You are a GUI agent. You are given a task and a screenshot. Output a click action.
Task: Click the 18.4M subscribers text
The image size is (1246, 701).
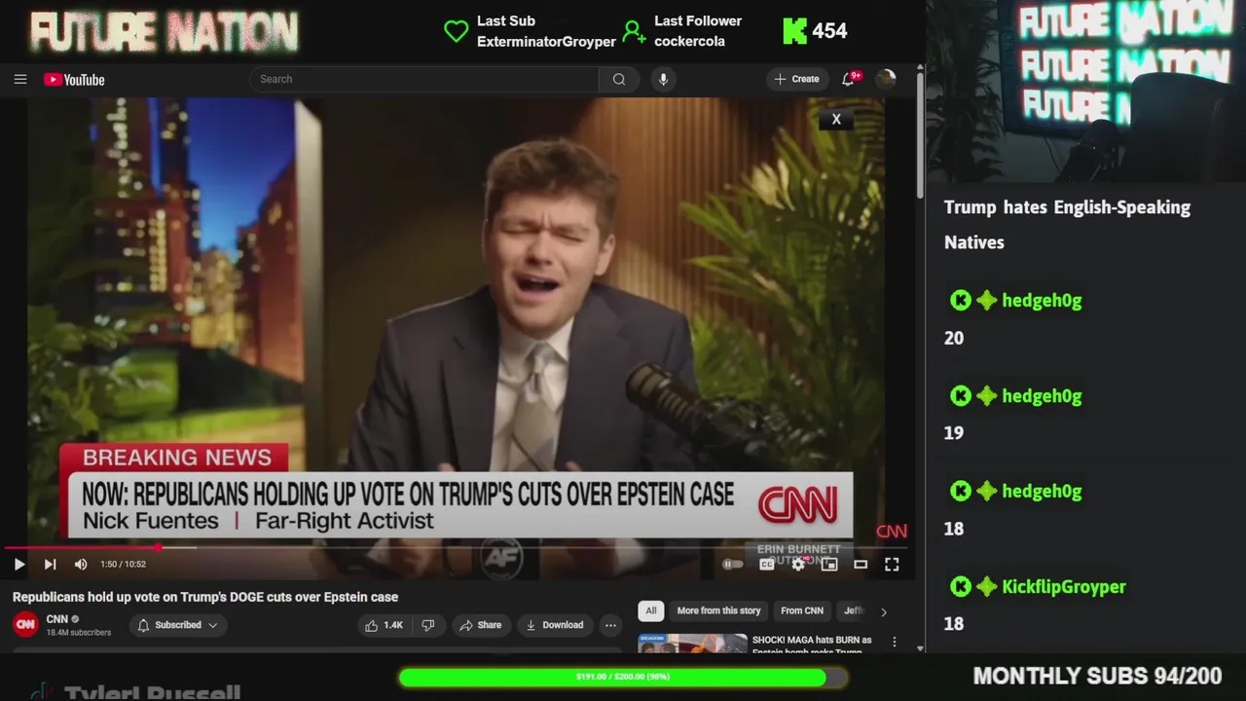[x=79, y=633]
